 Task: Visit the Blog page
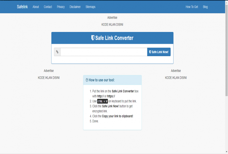pos(205,7)
